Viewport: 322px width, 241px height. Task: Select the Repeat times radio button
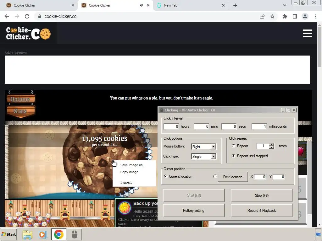(x=234, y=146)
